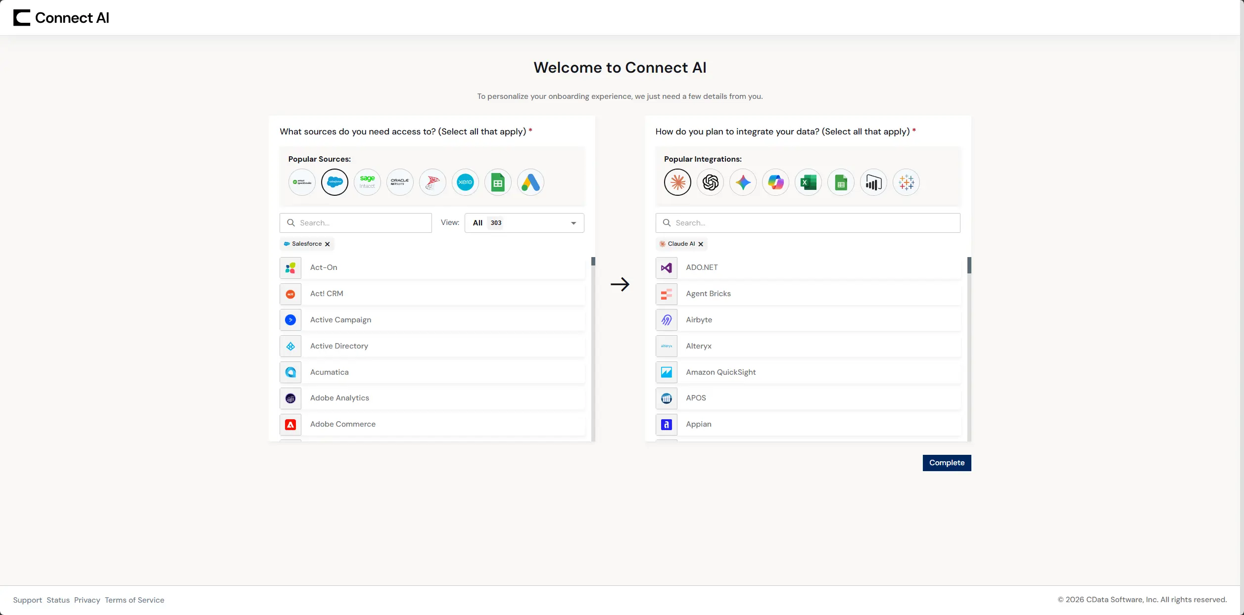Choose Adobe Analytics from the sources list

pyautogui.click(x=432, y=398)
